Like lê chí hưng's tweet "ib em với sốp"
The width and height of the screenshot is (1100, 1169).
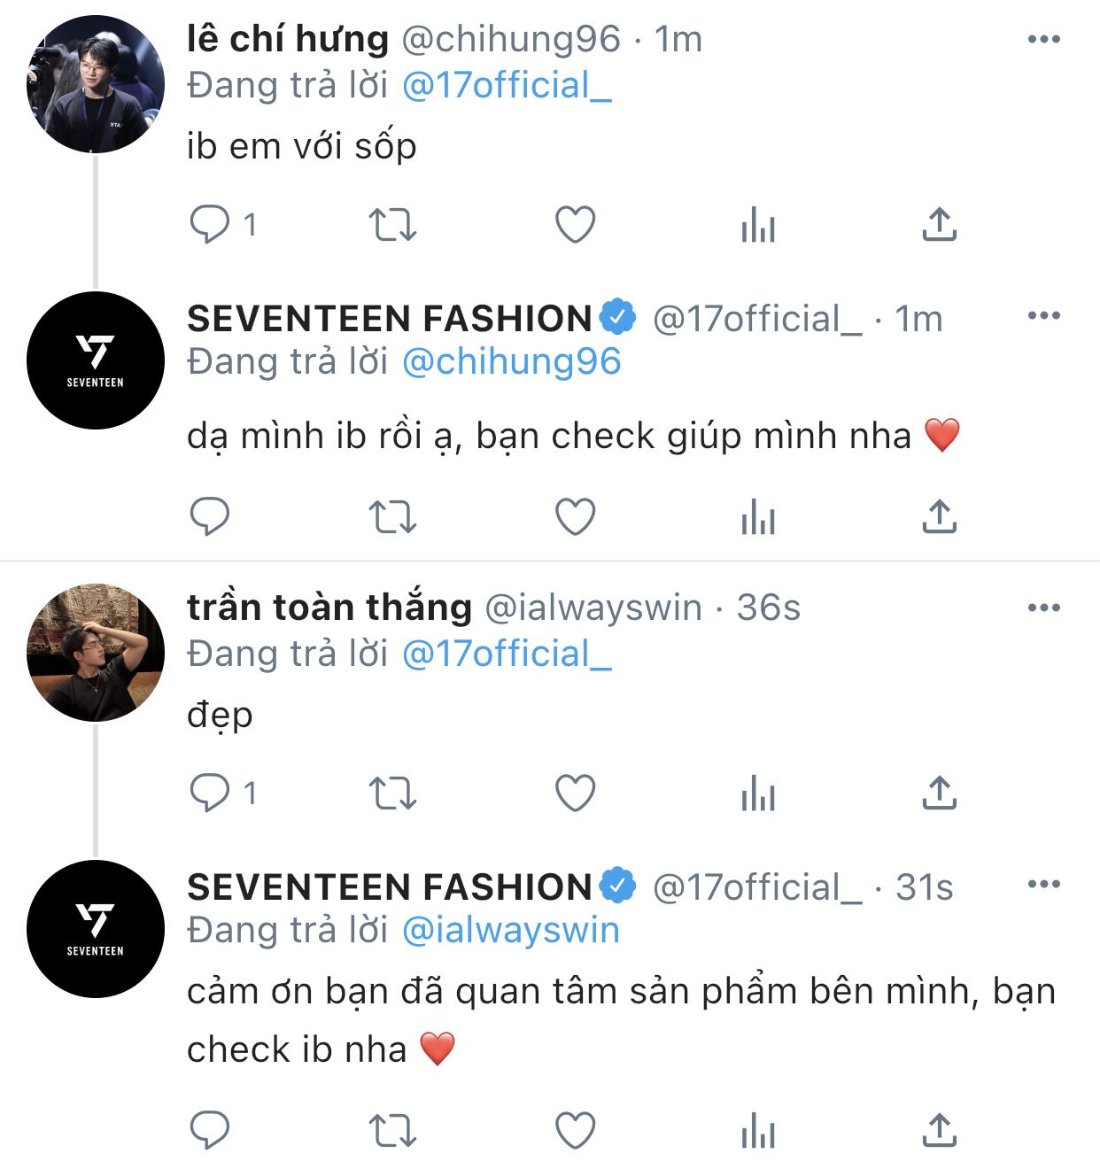coord(575,225)
